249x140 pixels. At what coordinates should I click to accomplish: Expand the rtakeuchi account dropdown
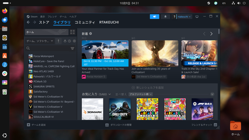click(x=184, y=16)
